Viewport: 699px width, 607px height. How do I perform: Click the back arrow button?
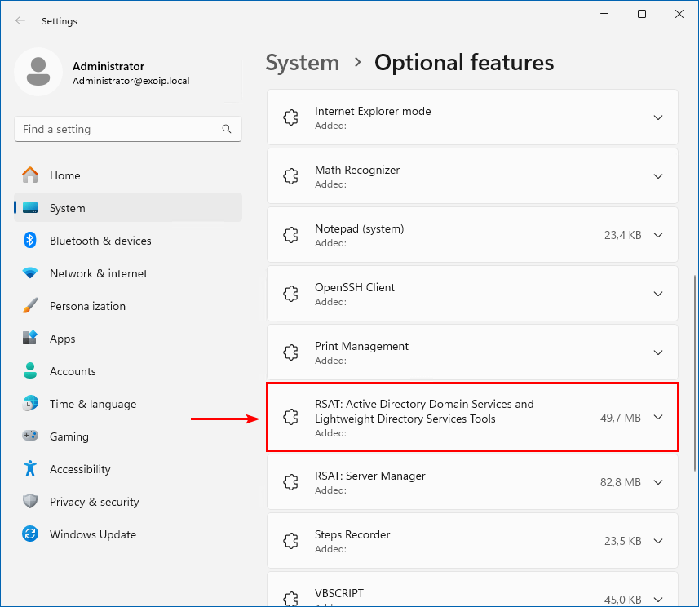point(20,20)
